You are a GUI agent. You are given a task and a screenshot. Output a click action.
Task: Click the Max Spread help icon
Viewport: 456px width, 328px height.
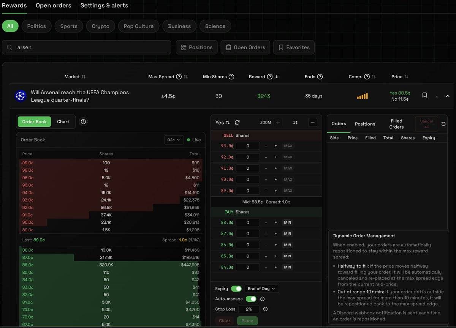[x=179, y=77]
